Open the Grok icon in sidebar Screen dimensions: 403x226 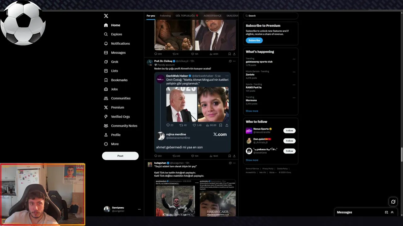pyautogui.click(x=106, y=62)
